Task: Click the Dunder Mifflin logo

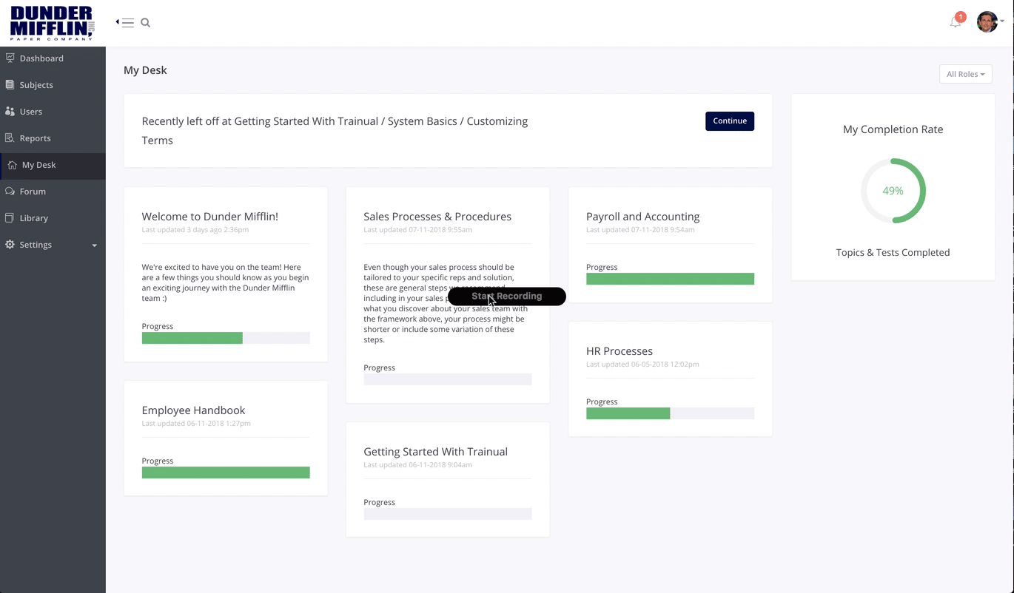Action: click(53, 23)
